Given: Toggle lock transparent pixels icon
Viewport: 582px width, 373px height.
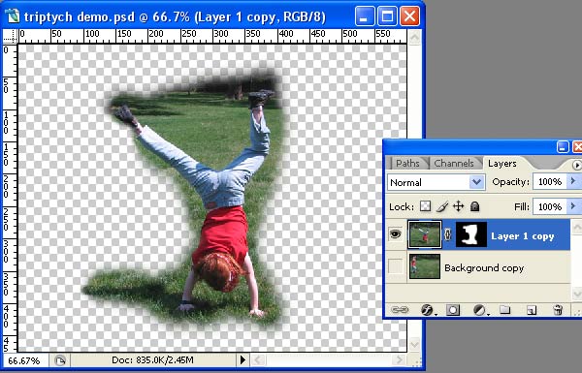Looking at the screenshot, I should pyautogui.click(x=426, y=206).
